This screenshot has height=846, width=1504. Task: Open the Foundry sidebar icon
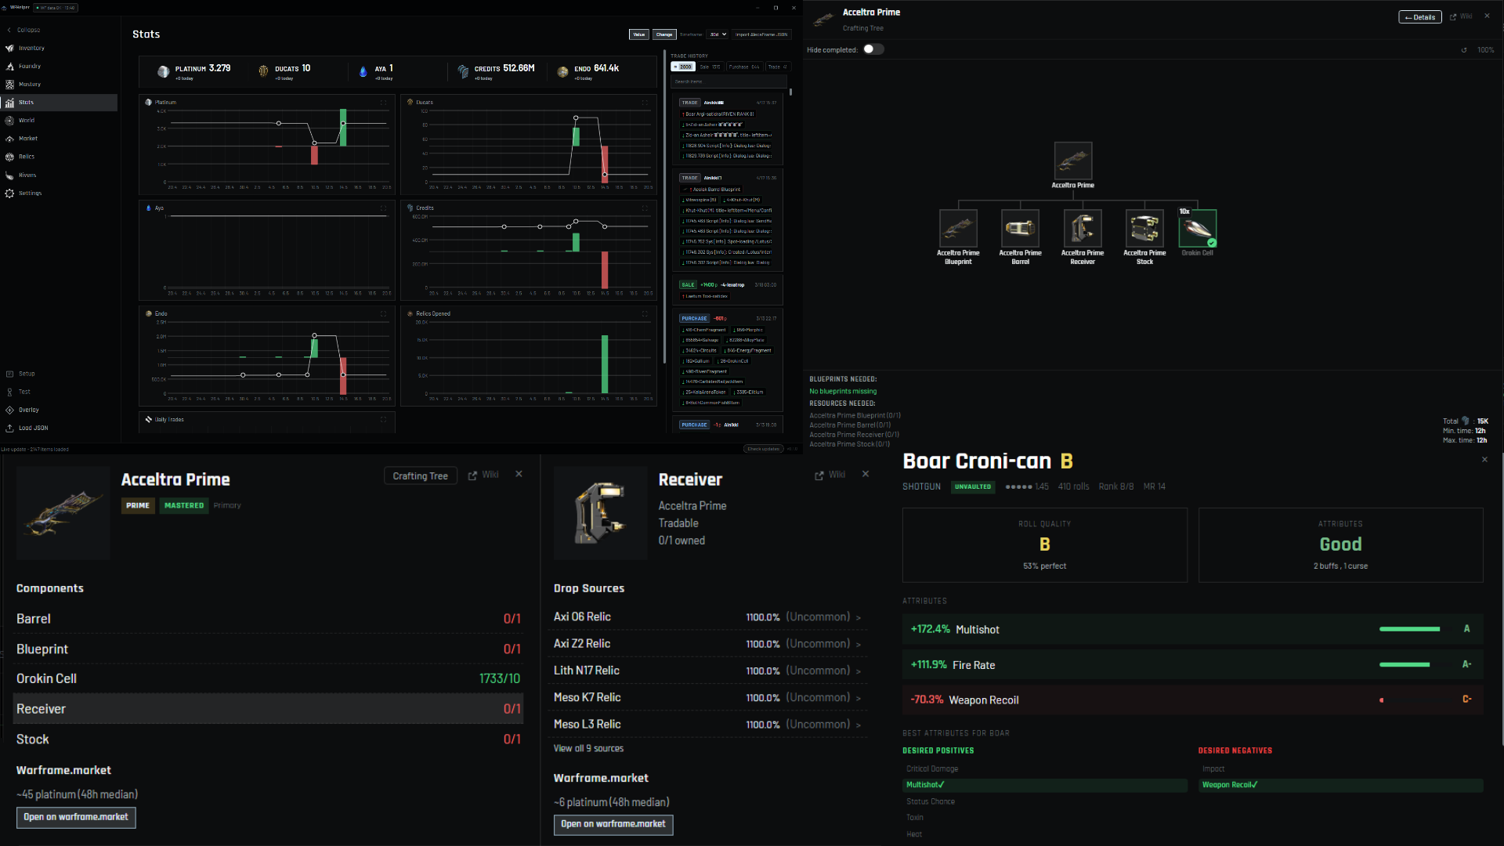coord(9,67)
